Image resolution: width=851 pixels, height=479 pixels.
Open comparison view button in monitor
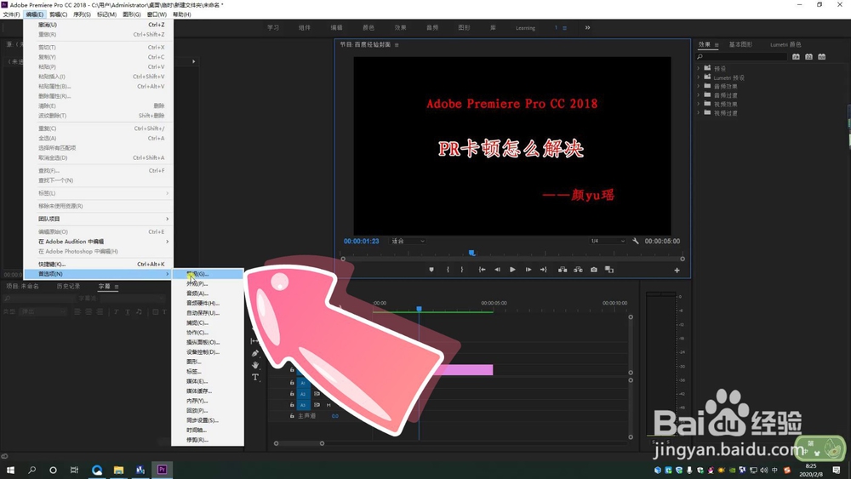click(609, 270)
